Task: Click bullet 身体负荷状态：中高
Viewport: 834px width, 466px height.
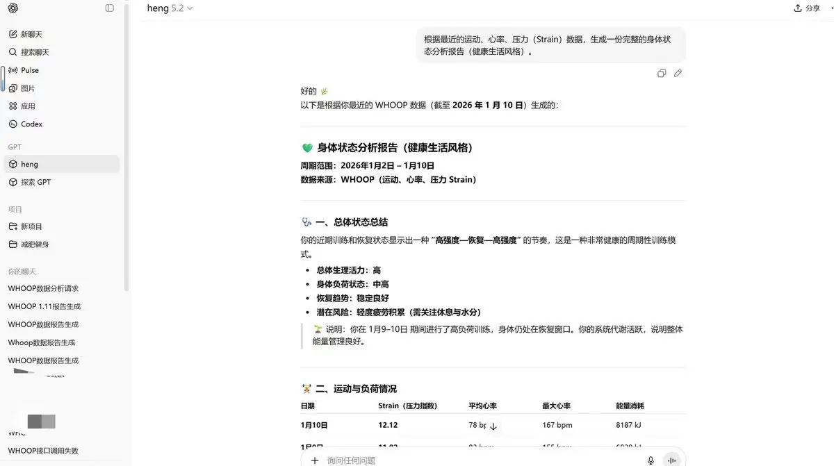Action: point(352,284)
